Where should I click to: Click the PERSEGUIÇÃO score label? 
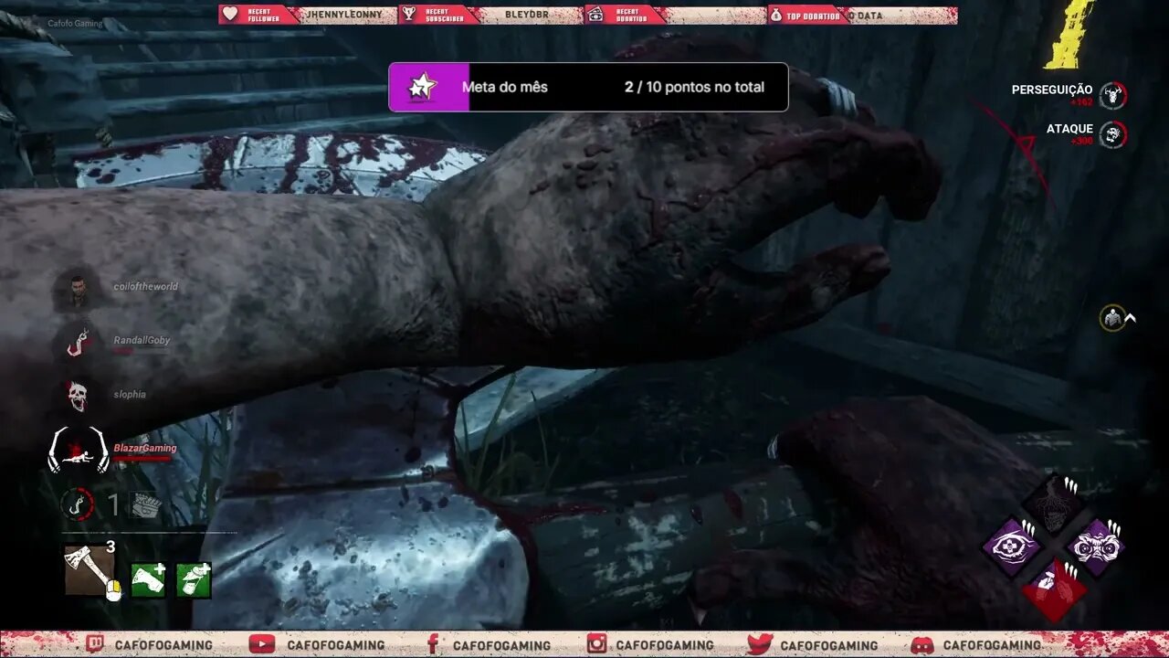[x=1052, y=90]
